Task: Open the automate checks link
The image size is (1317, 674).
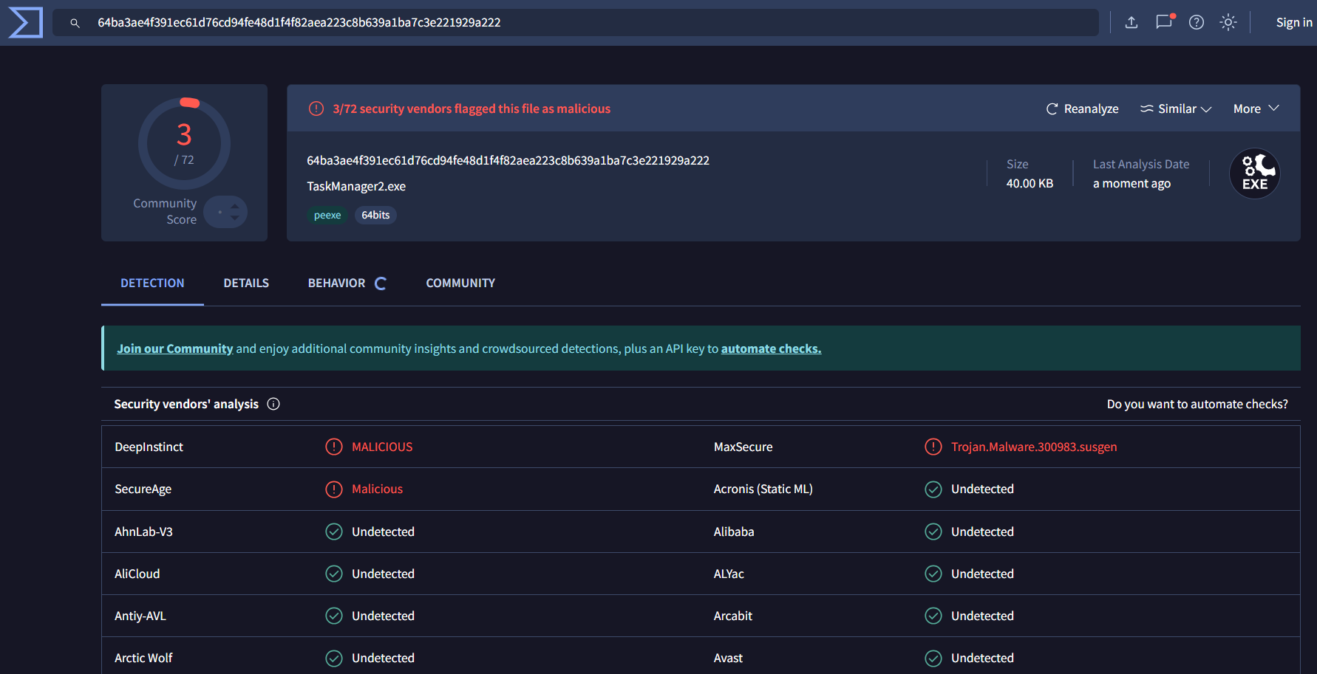Action: click(x=771, y=348)
